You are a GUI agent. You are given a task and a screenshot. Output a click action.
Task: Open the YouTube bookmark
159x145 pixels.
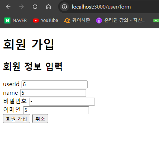click(45, 21)
